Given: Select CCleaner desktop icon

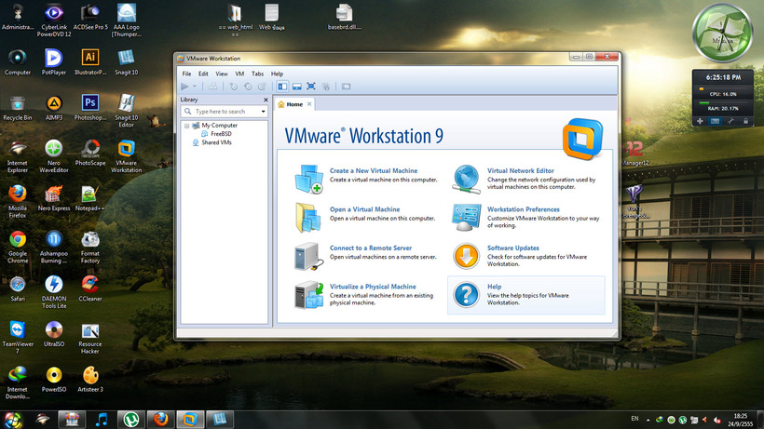Looking at the screenshot, I should point(90,288).
